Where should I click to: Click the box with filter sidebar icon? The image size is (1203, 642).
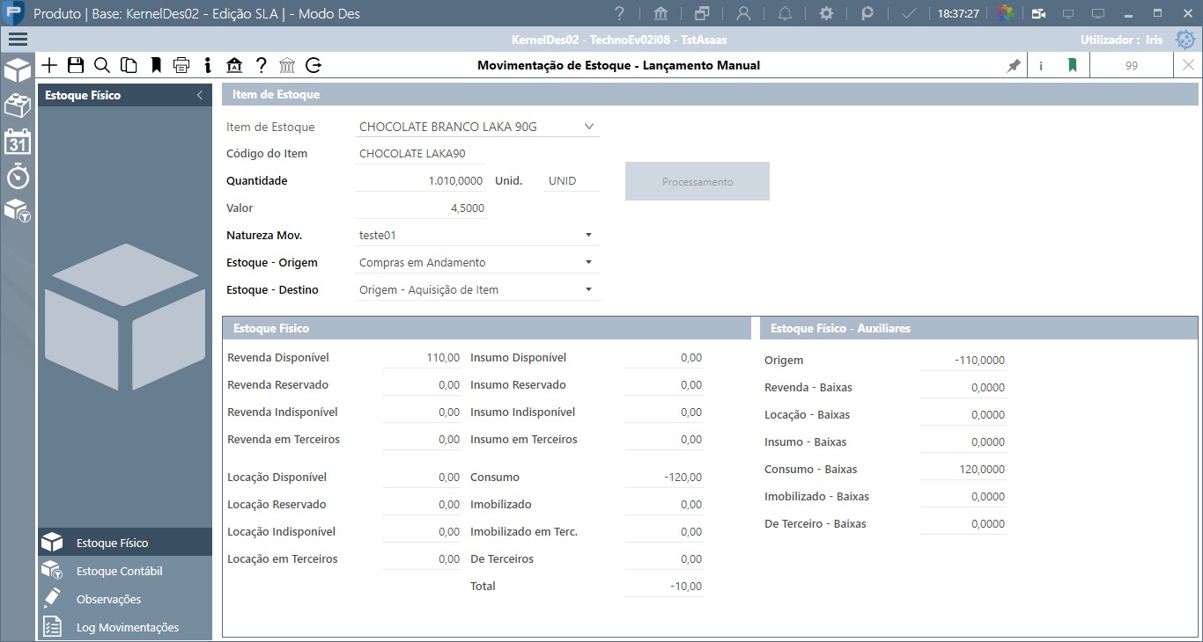[x=18, y=210]
